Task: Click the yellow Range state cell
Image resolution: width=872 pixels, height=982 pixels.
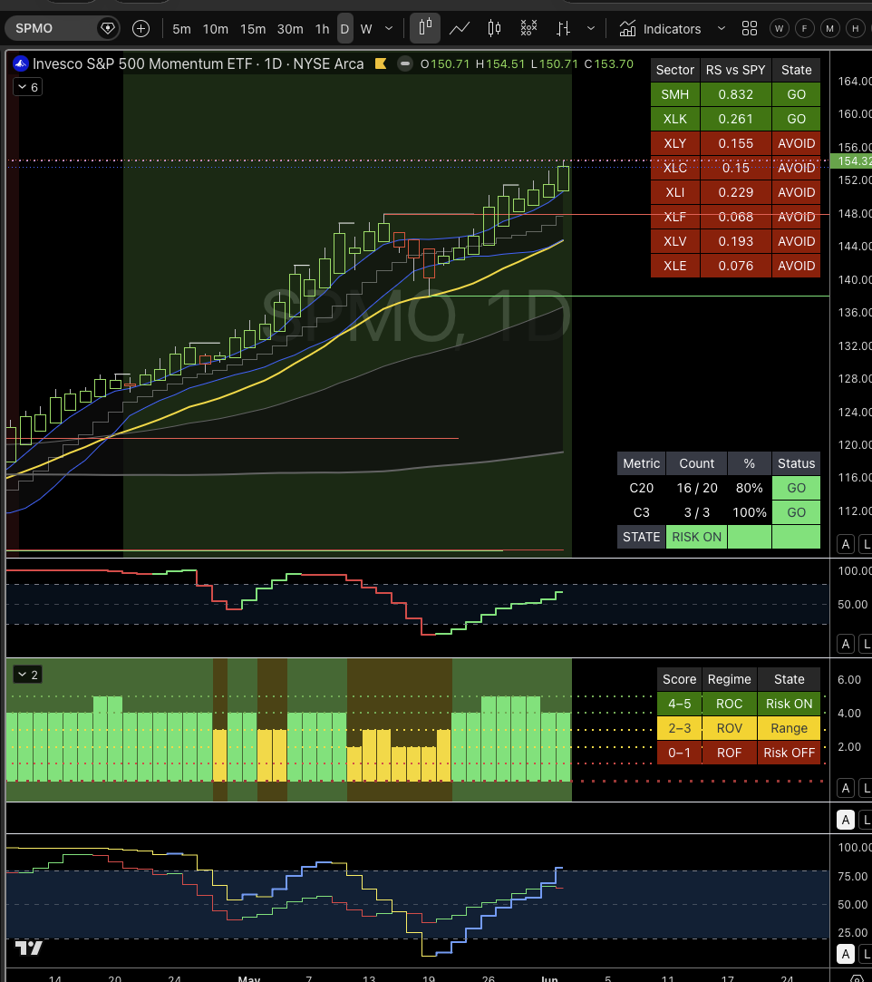Action: tap(789, 728)
